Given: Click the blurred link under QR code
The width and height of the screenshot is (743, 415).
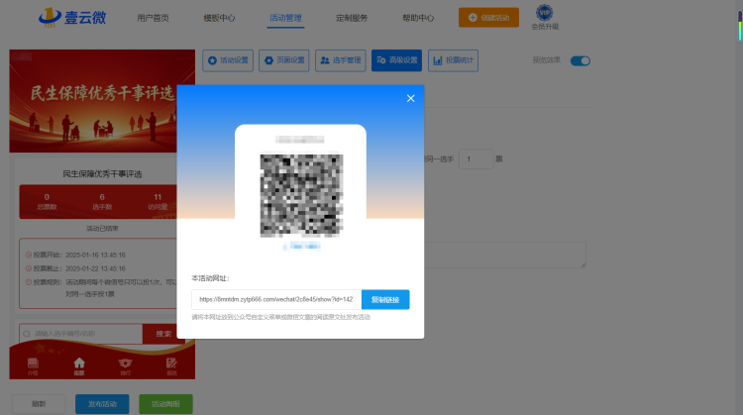Looking at the screenshot, I should click(301, 246).
